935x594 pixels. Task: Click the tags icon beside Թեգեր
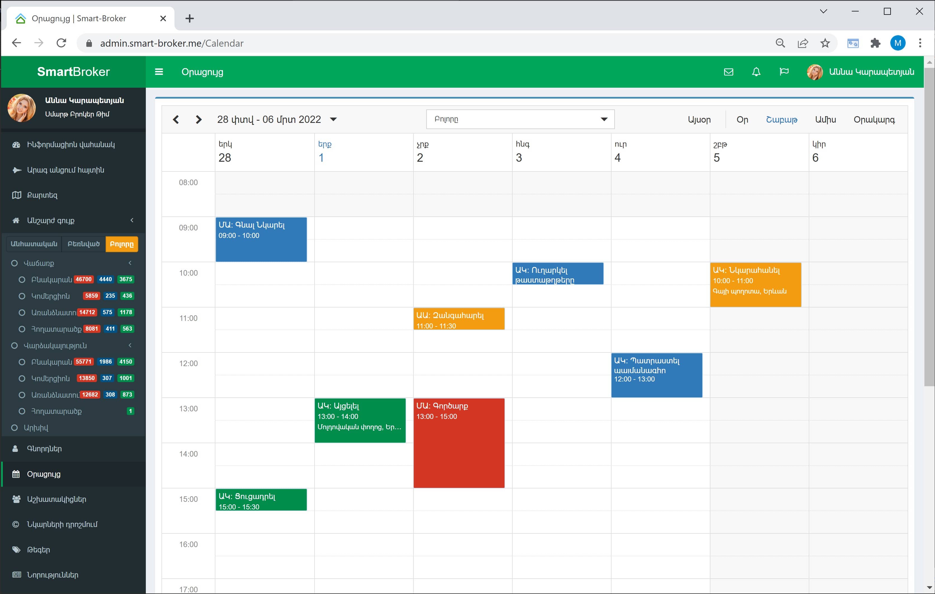pos(16,550)
